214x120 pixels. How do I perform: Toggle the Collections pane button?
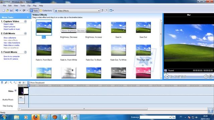pos(46,11)
